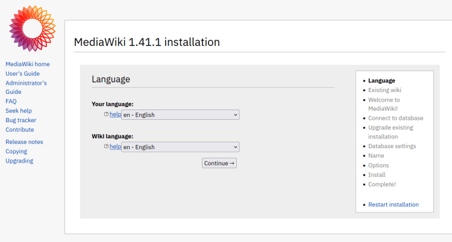Click the Contribute sidebar link
The height and width of the screenshot is (242, 452).
20,129
